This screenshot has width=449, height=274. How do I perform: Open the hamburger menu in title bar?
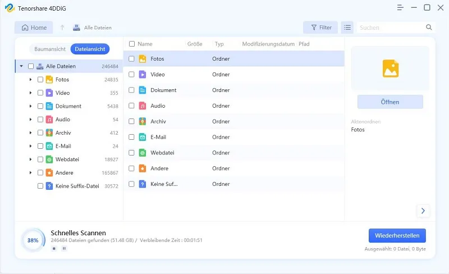click(x=400, y=8)
